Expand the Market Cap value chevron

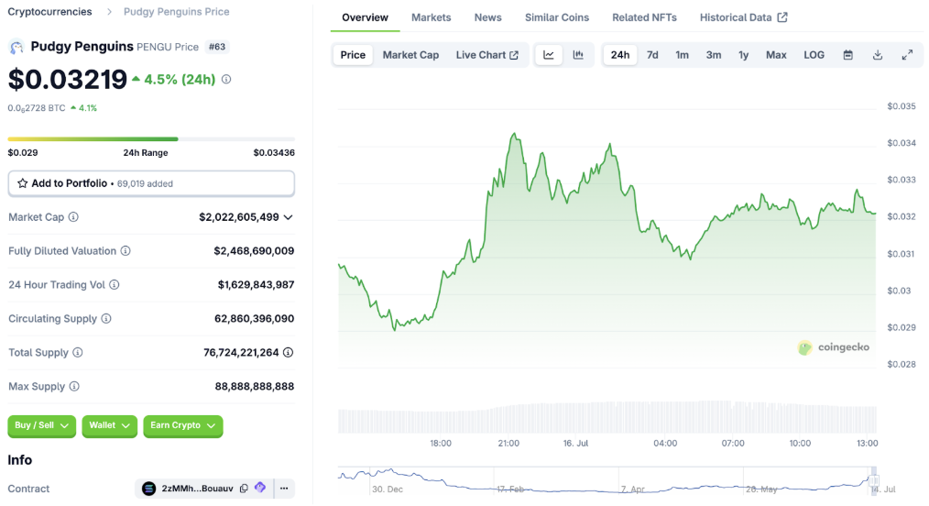(x=288, y=217)
